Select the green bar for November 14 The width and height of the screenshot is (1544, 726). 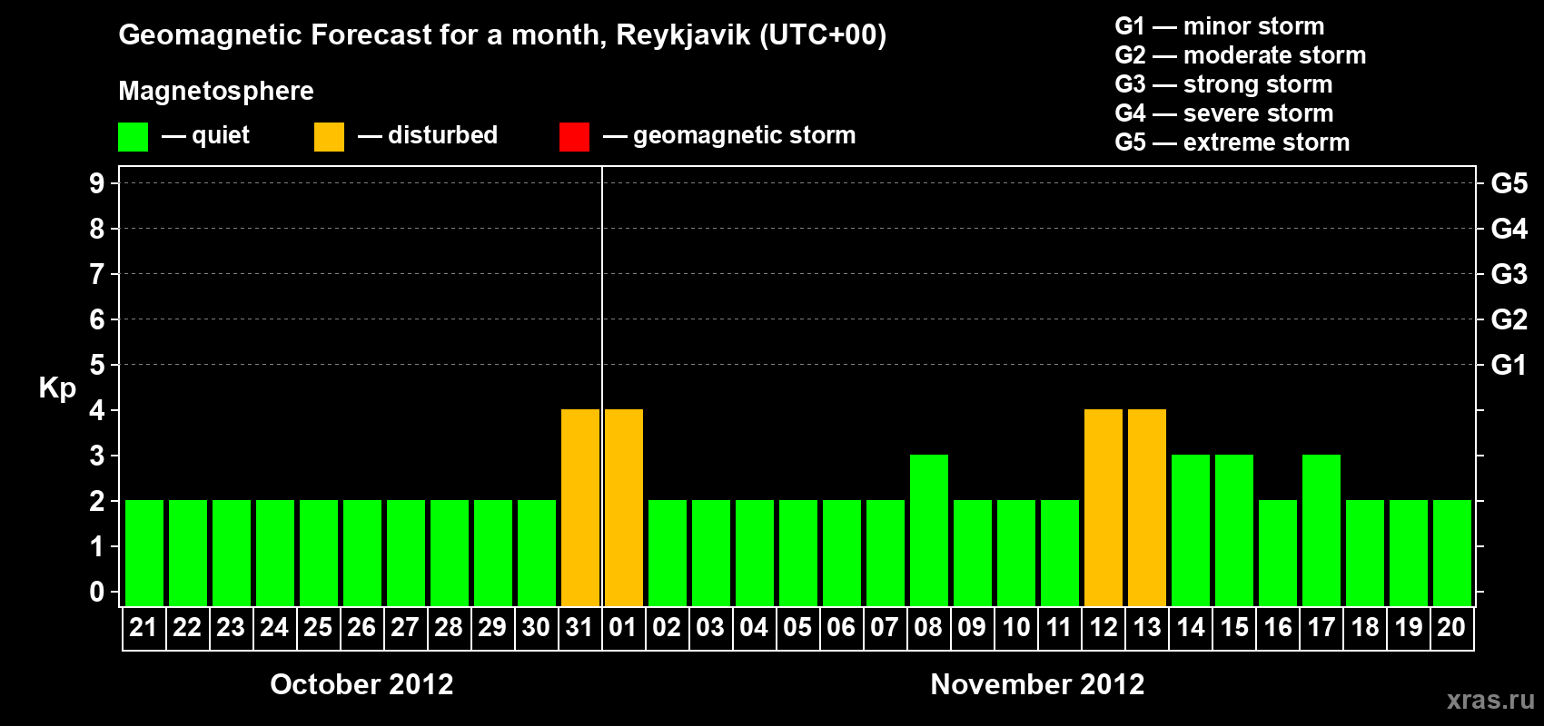(x=1191, y=531)
